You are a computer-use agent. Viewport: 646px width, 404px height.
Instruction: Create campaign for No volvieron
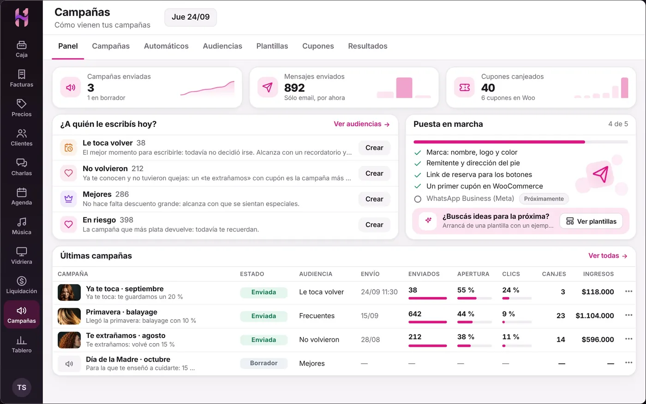(x=374, y=173)
